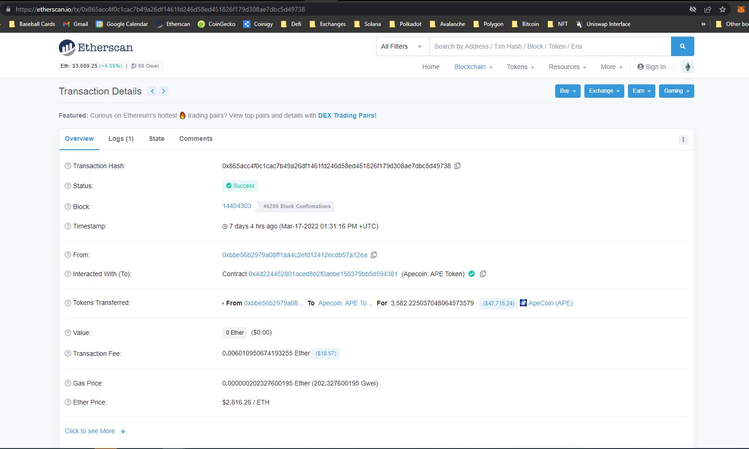Open the three-dot options menu
Screen dimensions: 749x449
click(x=683, y=139)
